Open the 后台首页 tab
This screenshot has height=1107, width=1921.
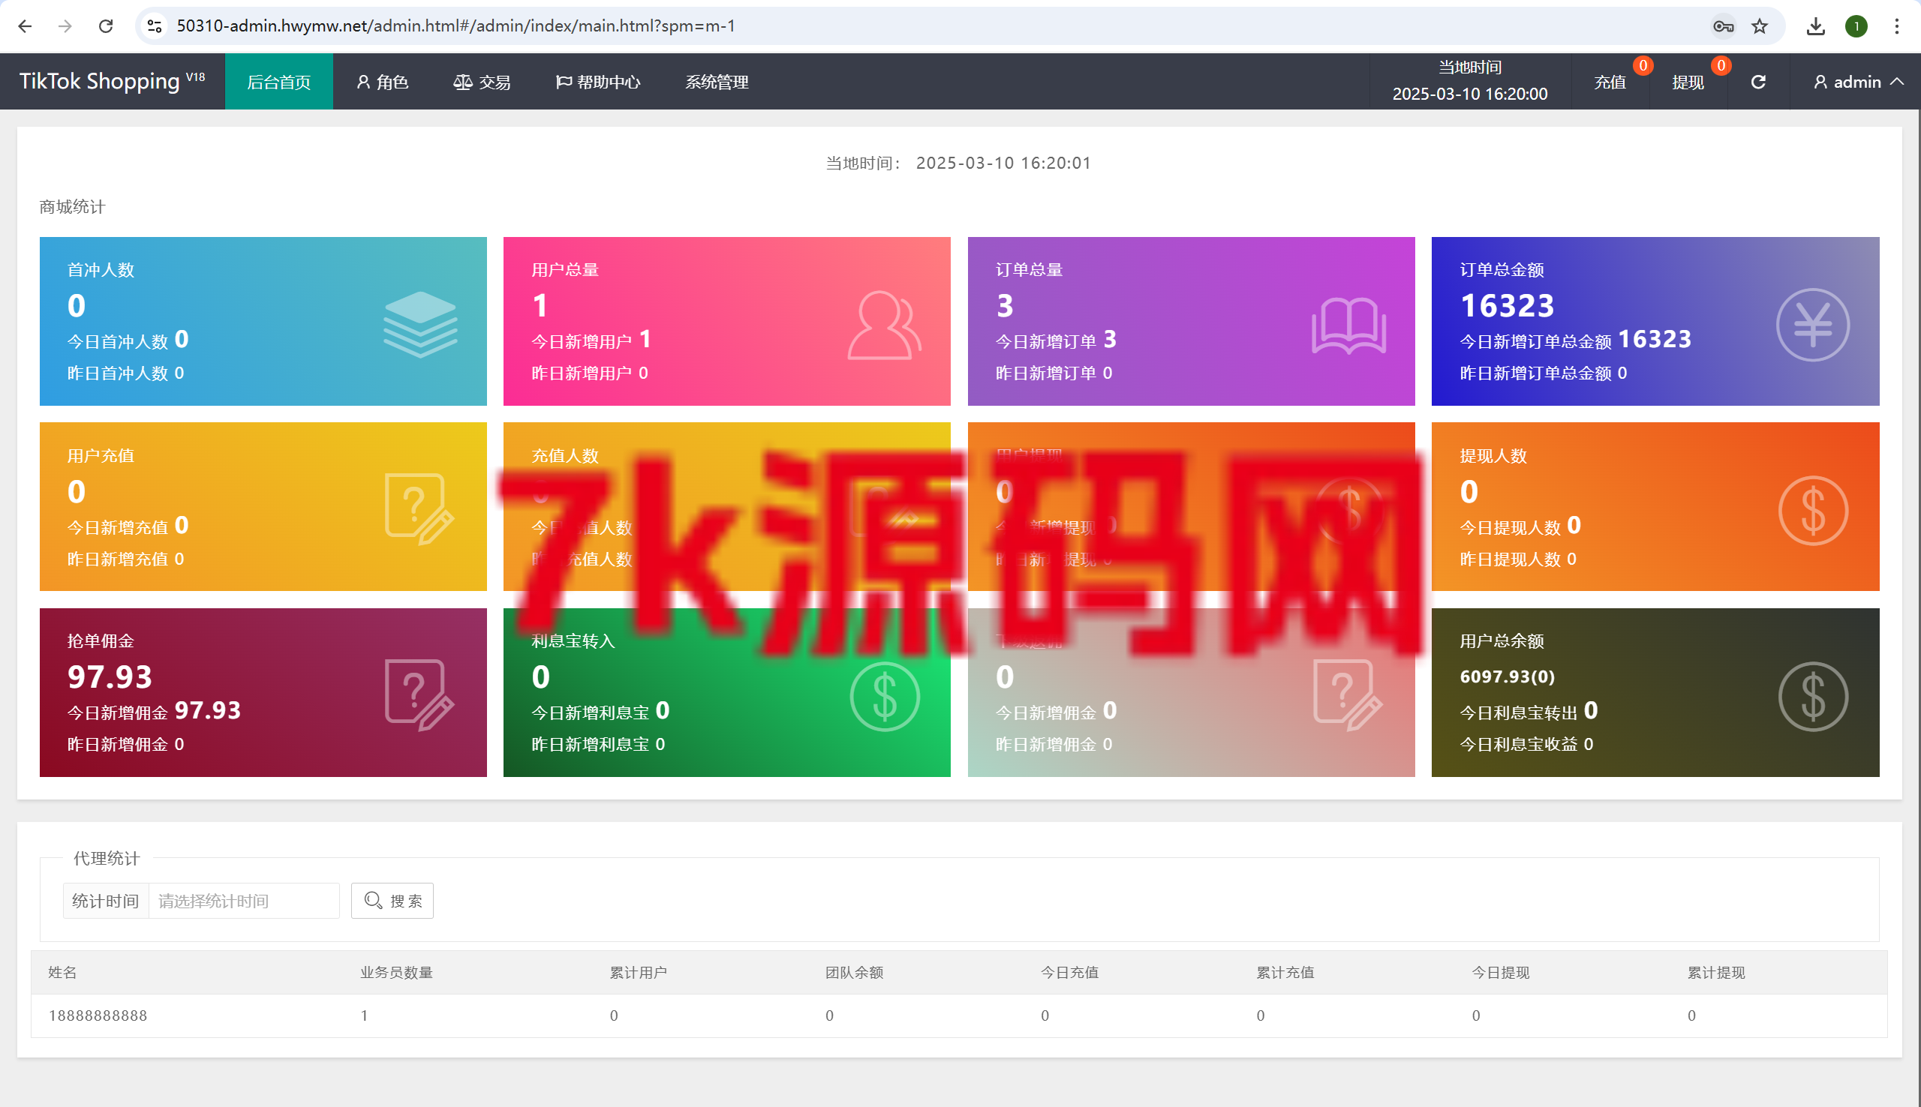(x=279, y=82)
